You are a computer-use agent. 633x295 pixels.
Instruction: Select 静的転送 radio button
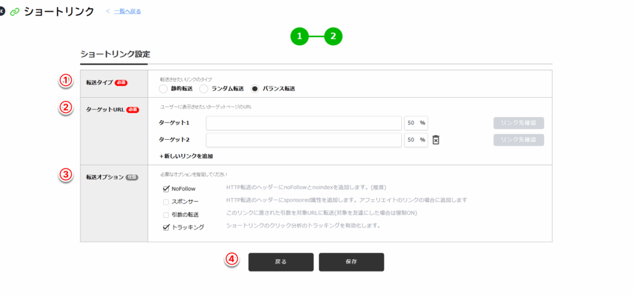click(x=163, y=88)
